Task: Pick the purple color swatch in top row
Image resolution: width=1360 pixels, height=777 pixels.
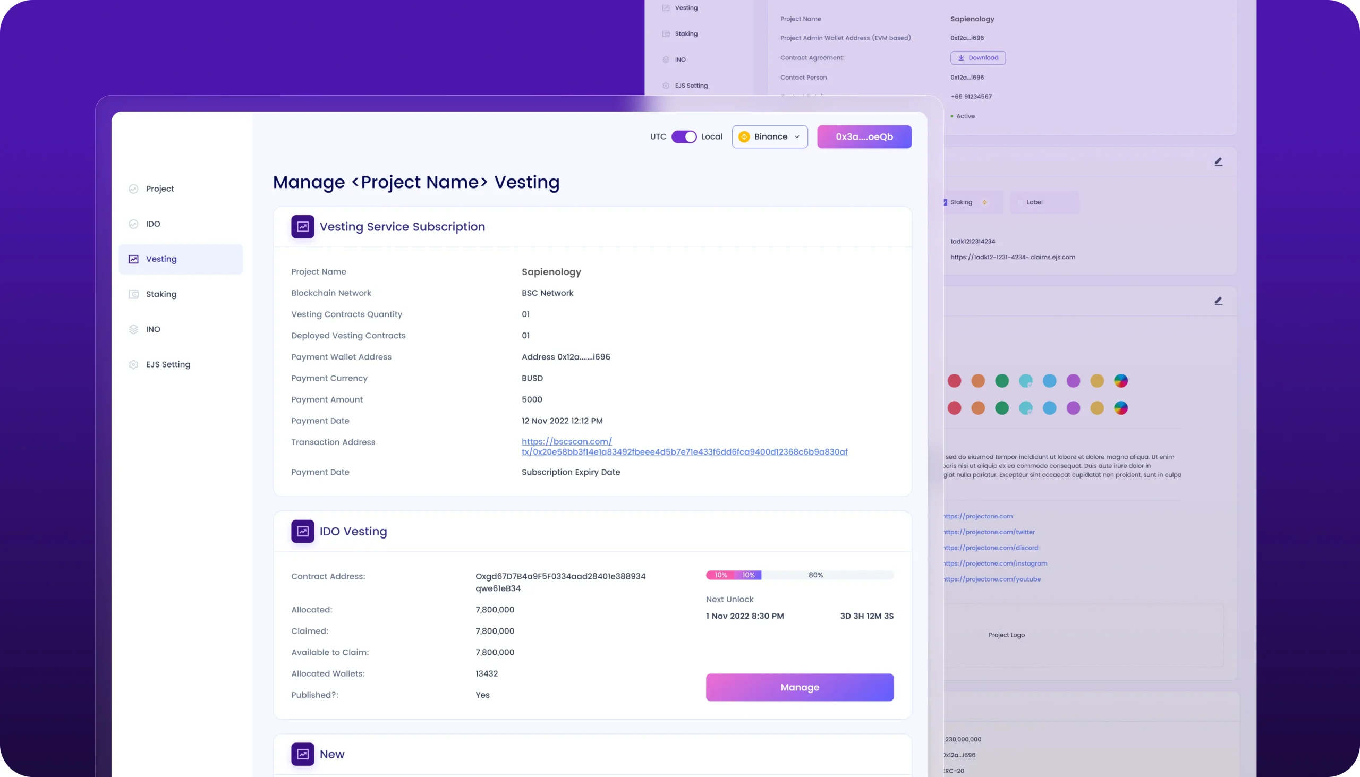Action: click(1073, 381)
